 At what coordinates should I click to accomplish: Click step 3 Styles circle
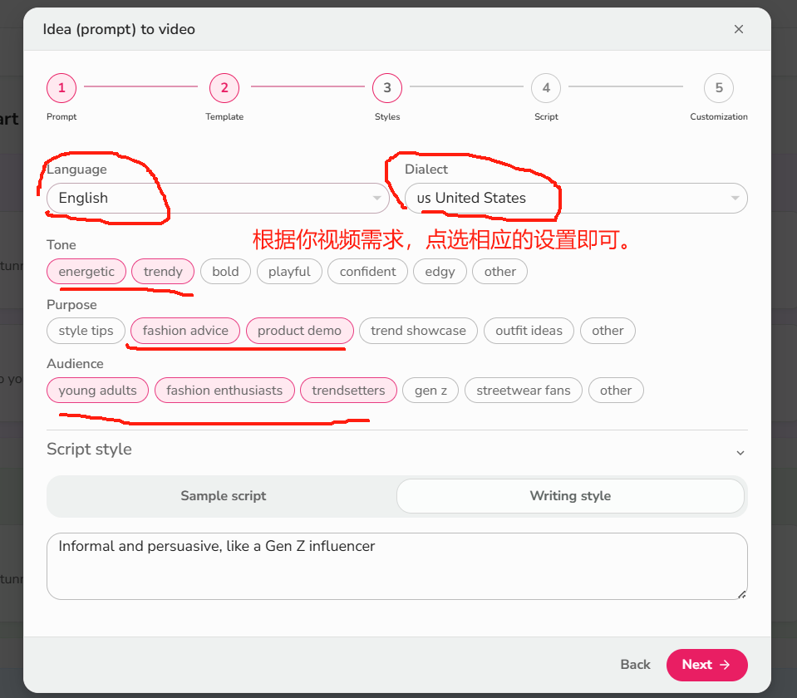point(386,87)
